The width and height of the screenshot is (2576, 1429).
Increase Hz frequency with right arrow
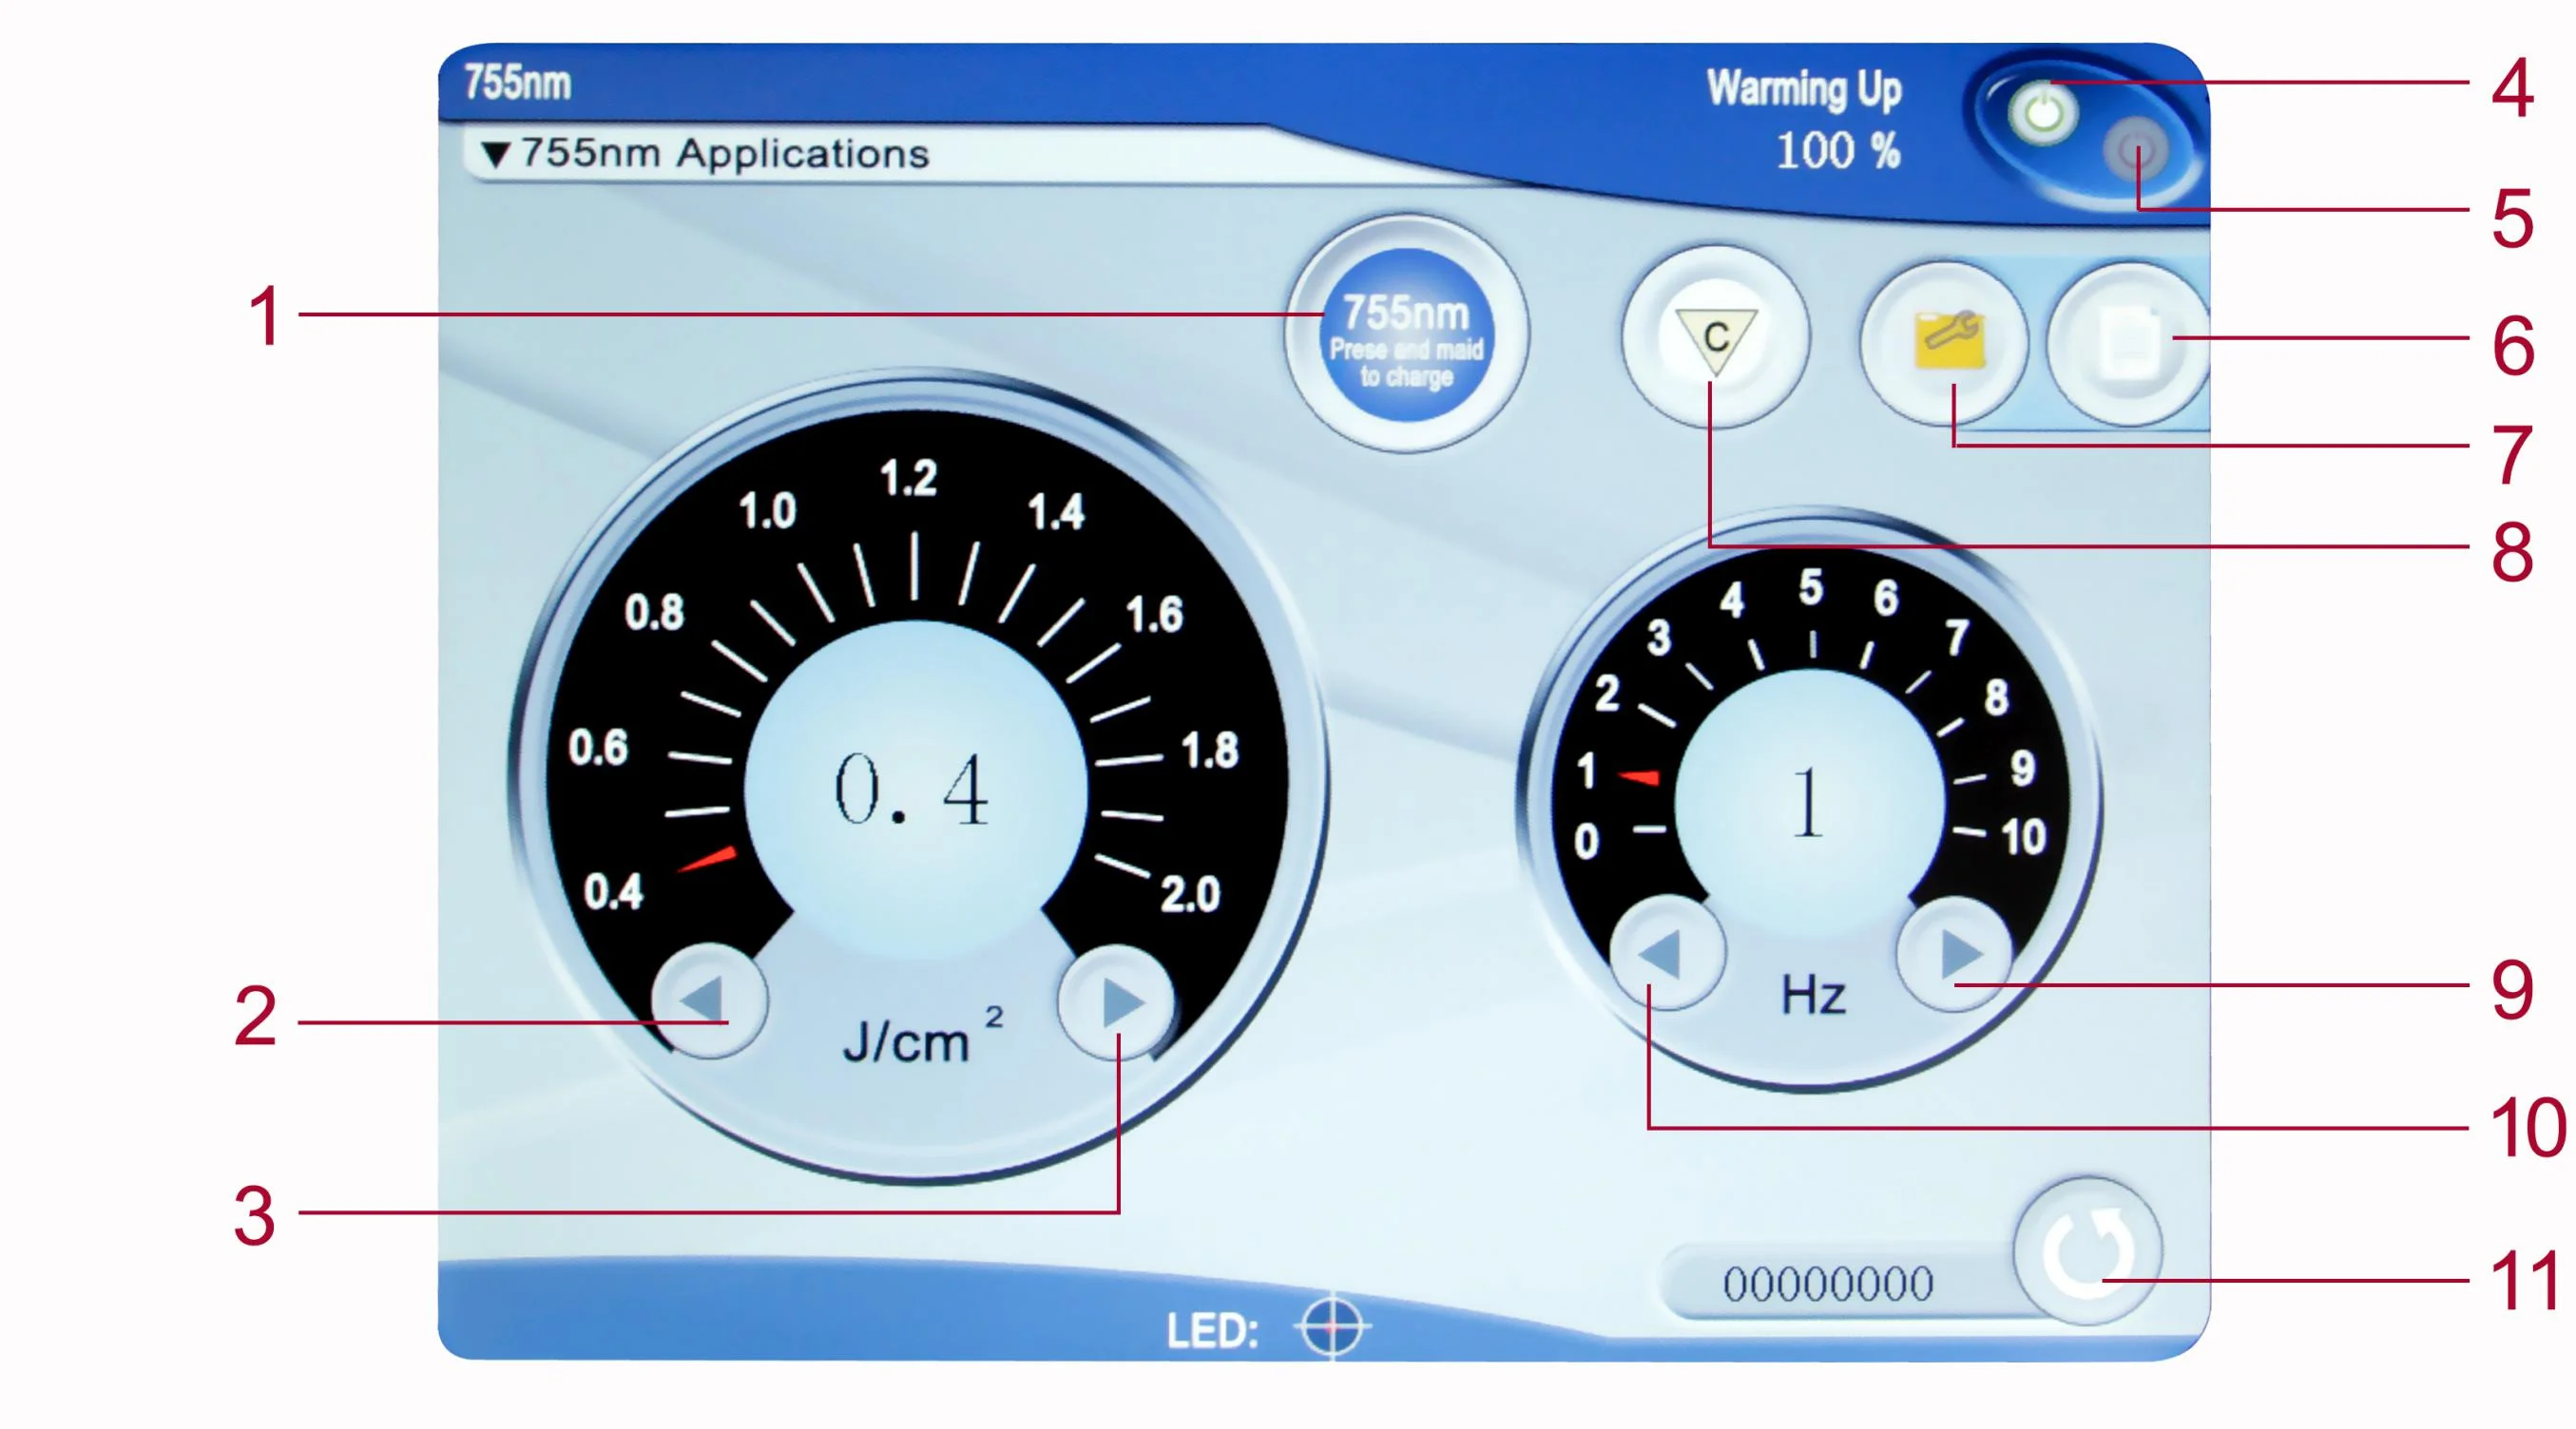click(x=1956, y=953)
